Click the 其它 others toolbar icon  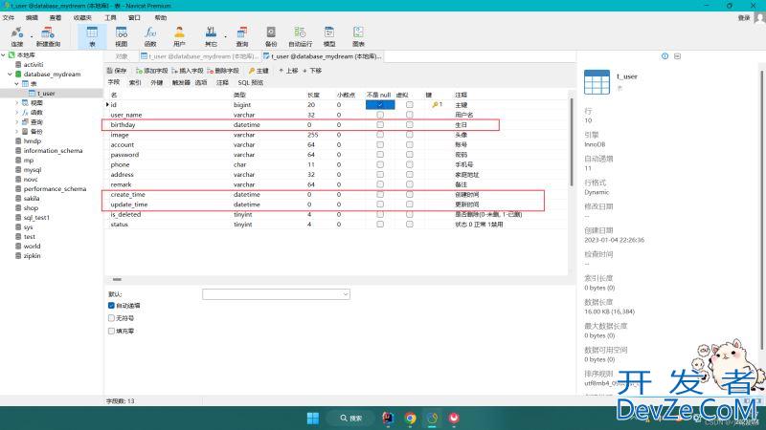[x=211, y=33]
